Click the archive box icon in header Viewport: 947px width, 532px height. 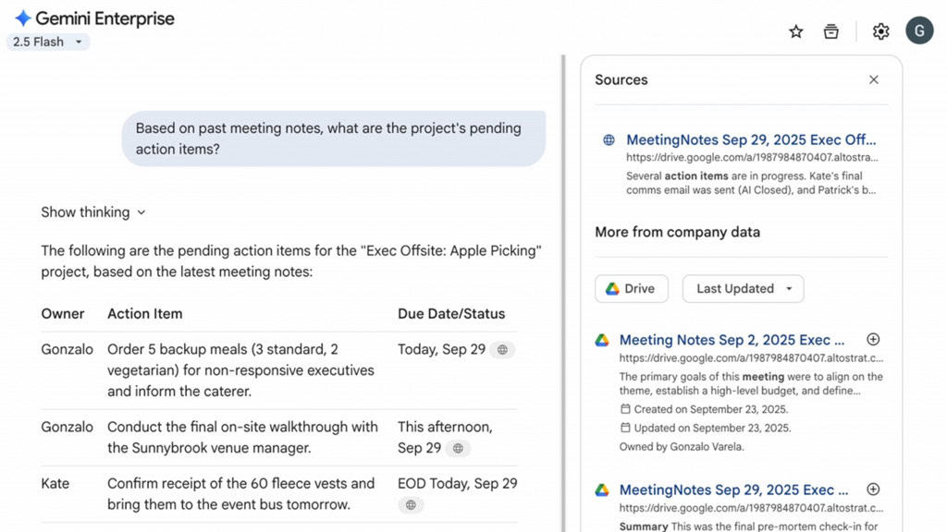tap(831, 31)
